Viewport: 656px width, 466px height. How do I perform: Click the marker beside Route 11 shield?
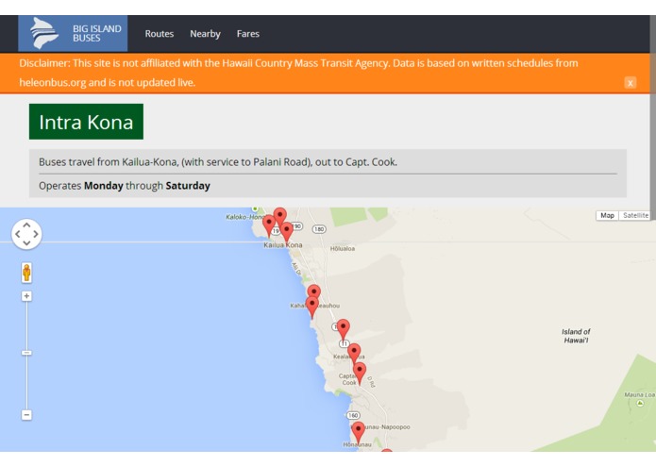point(343,330)
